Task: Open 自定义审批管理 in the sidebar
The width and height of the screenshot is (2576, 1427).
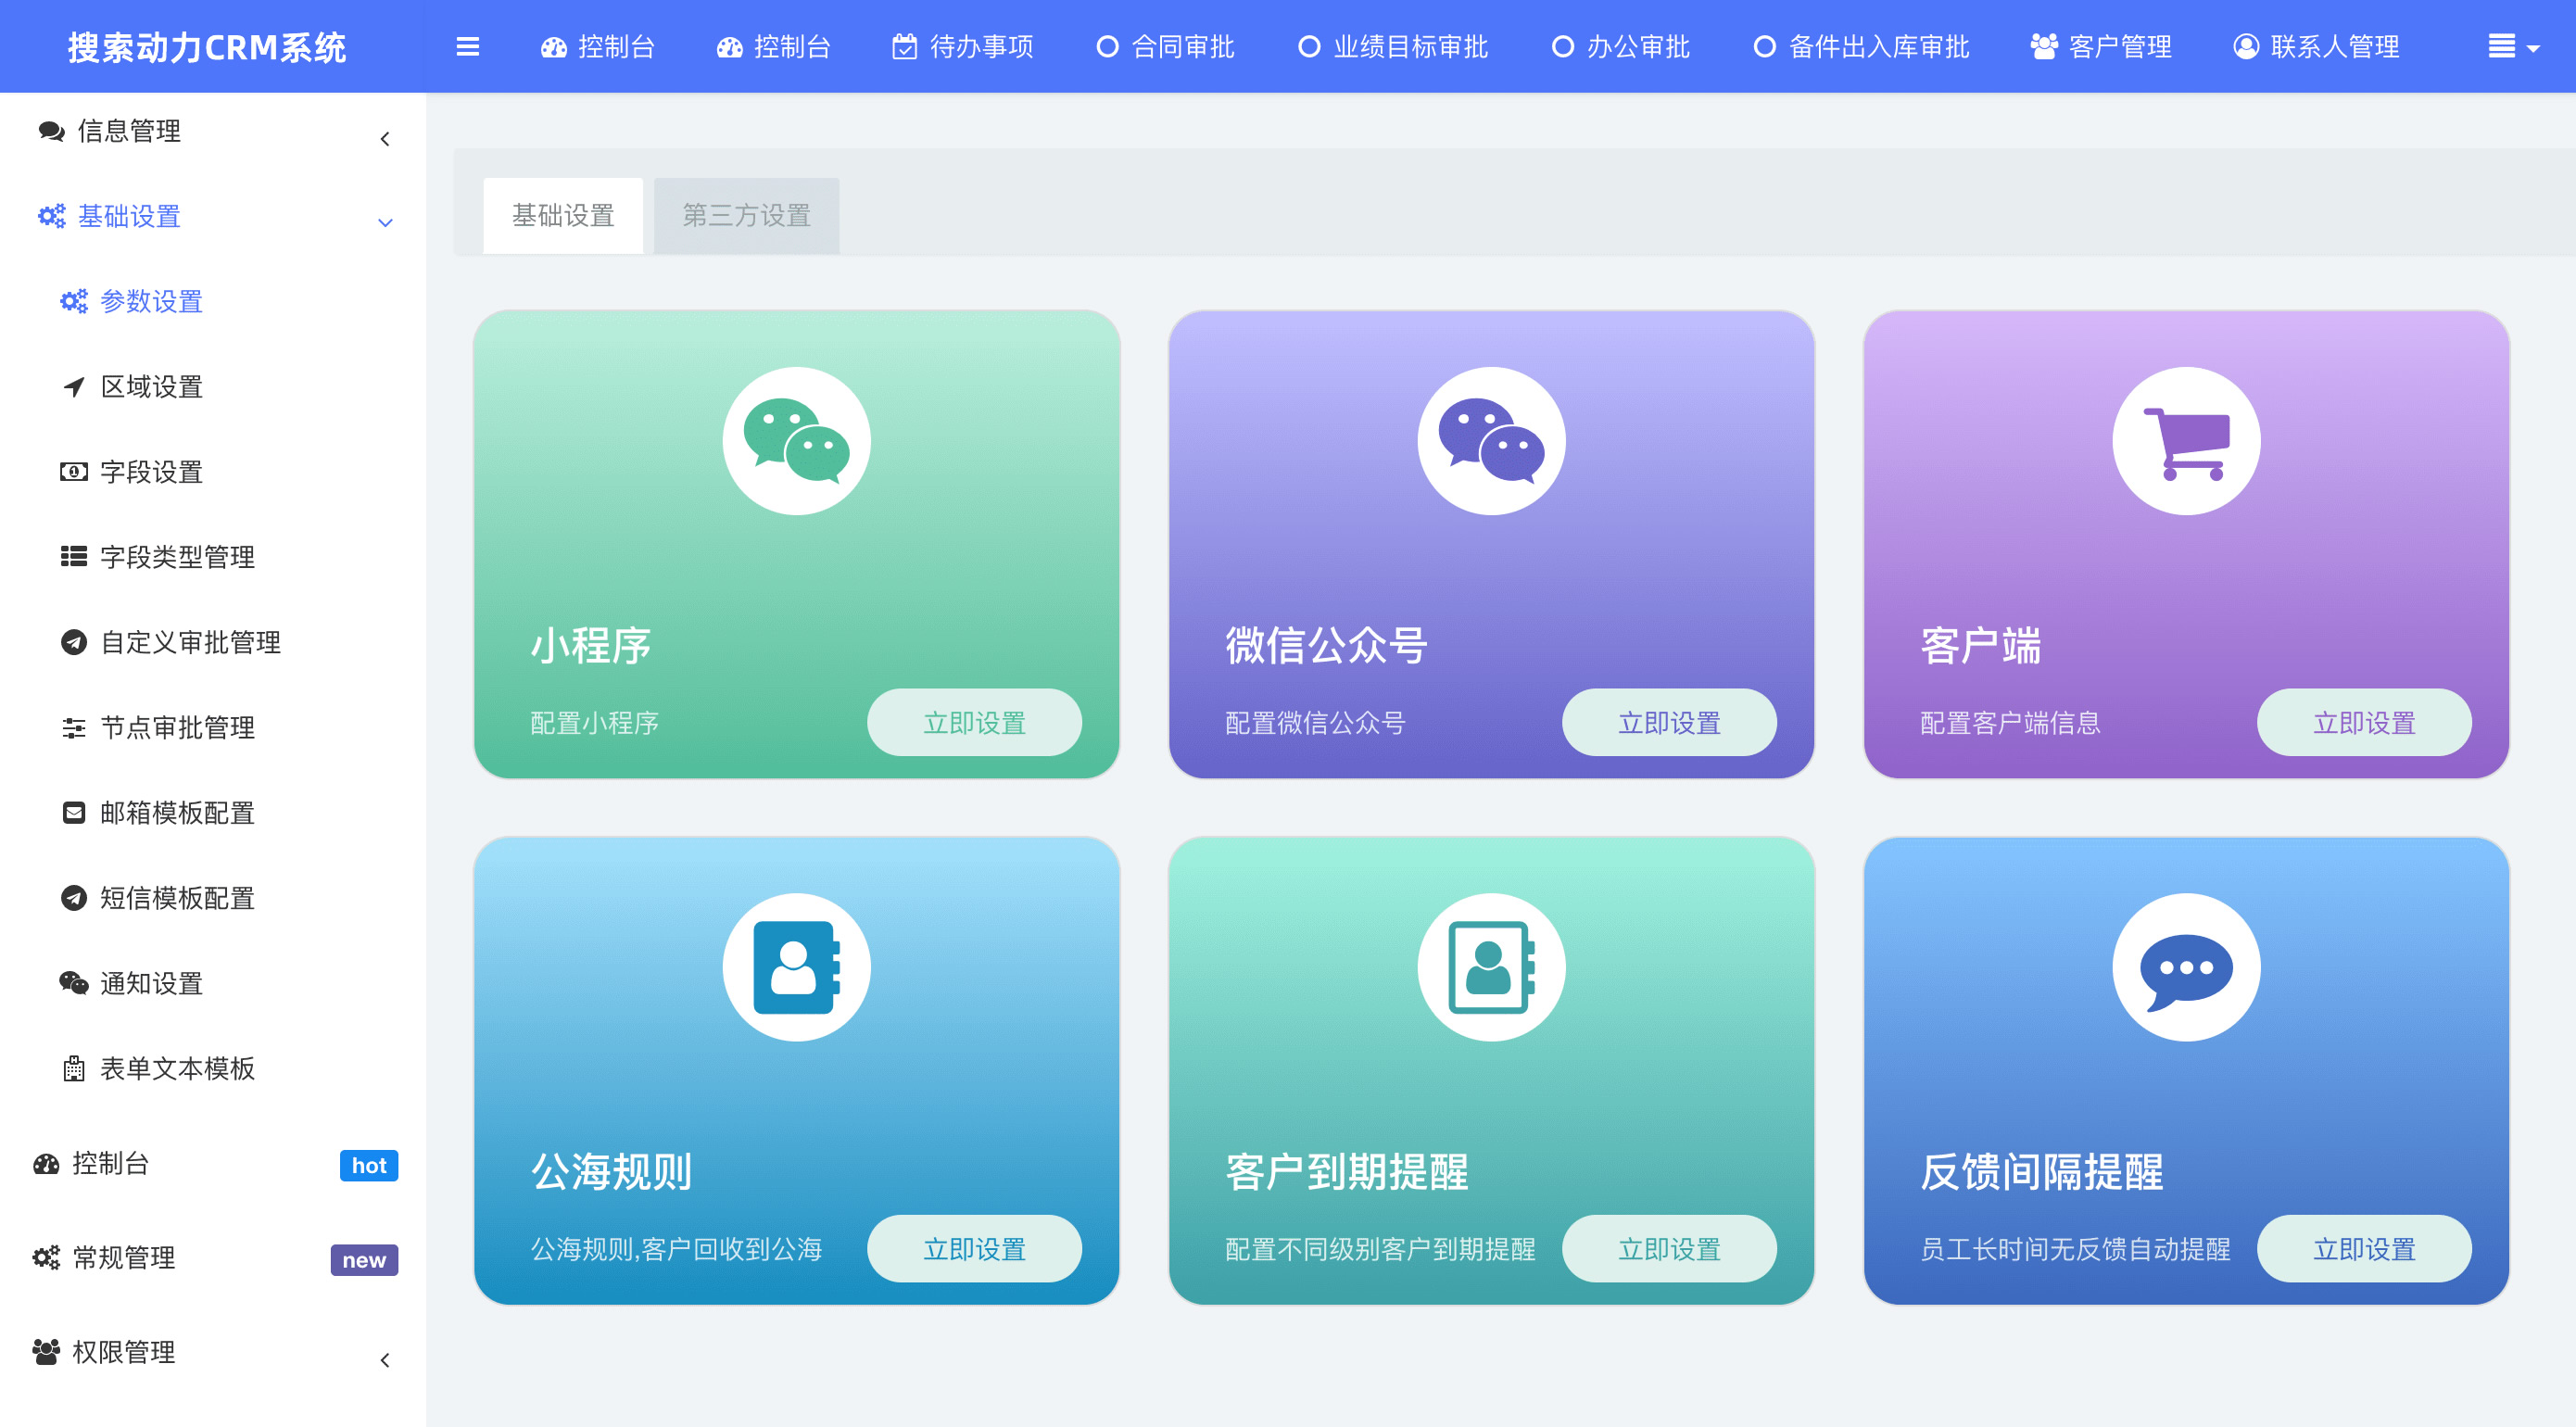Action: pyautogui.click(x=171, y=642)
